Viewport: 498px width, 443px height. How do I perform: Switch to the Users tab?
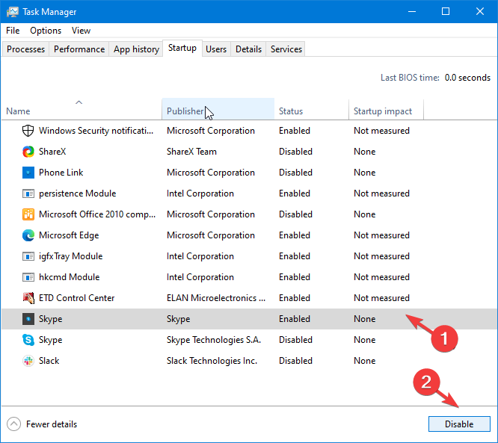216,49
